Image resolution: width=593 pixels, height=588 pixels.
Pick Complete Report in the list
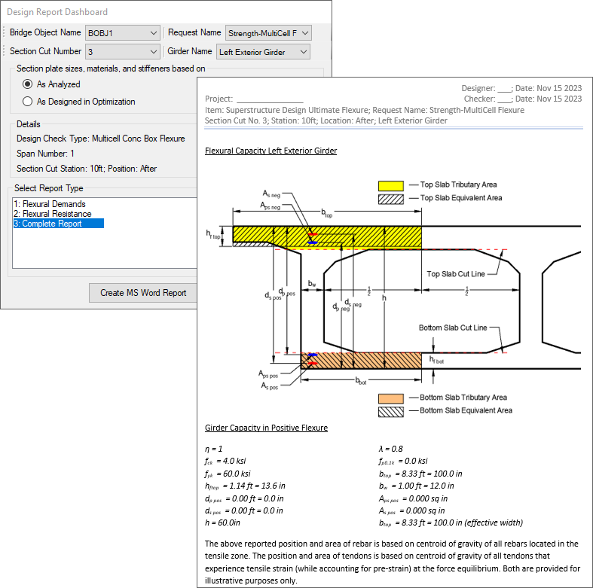(47, 224)
